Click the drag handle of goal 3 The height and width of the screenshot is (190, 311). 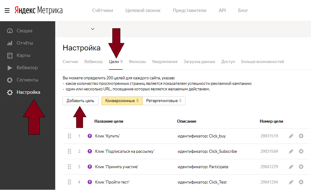click(x=69, y=167)
